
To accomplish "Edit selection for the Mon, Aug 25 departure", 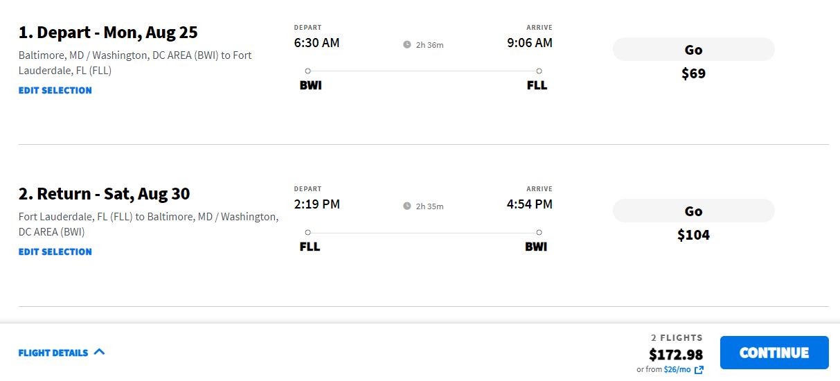I will 55,90.
